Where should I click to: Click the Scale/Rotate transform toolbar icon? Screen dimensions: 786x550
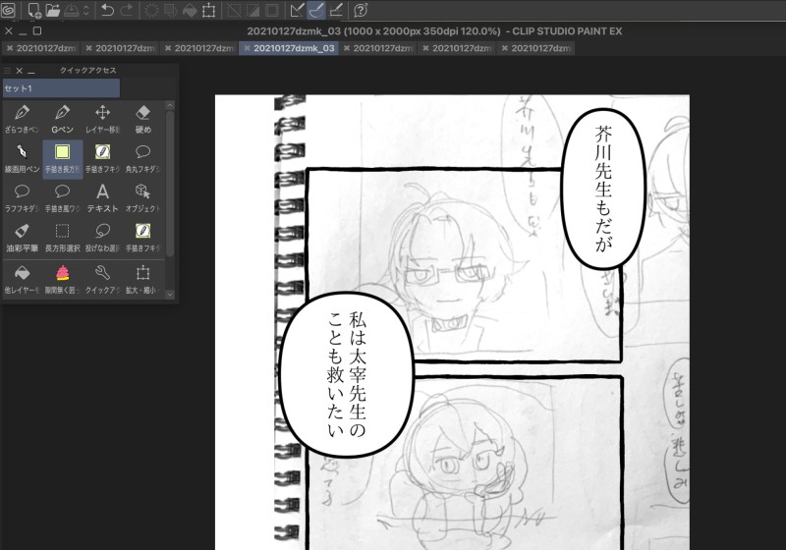click(x=208, y=10)
